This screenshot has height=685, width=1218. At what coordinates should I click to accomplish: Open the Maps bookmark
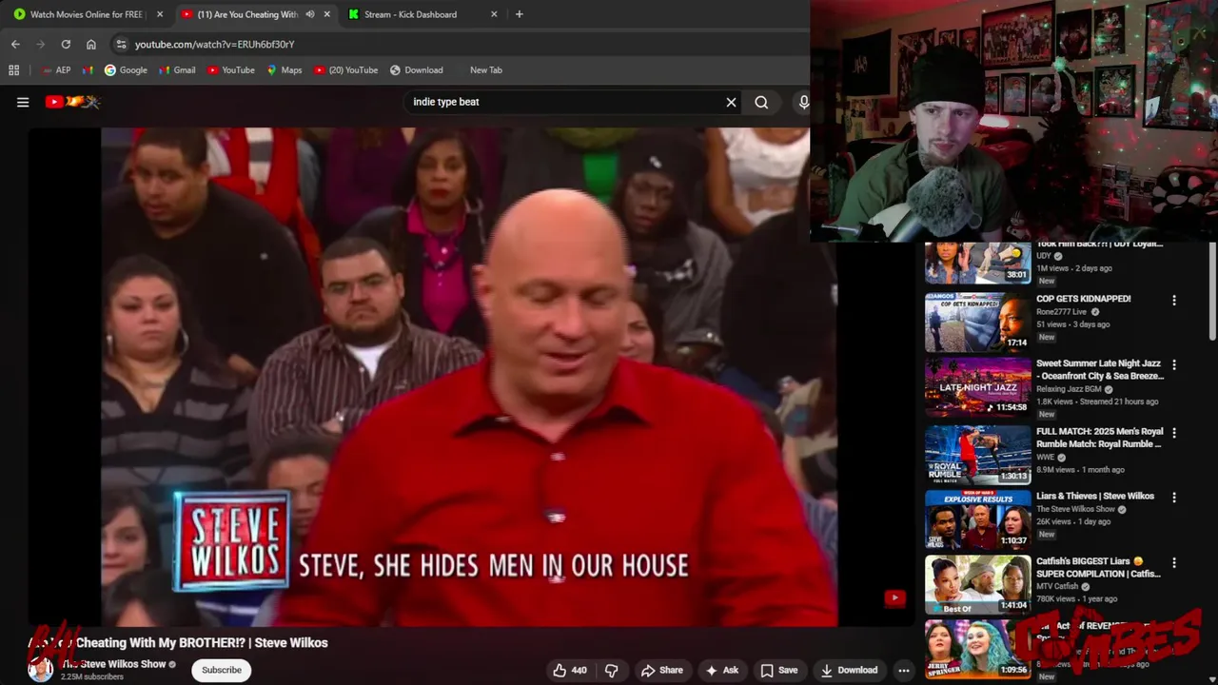(x=285, y=69)
